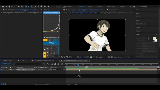Viewport: 160px width, 90px height.
Task: Open the 25% magnification dropdown
Action: coord(72,57)
